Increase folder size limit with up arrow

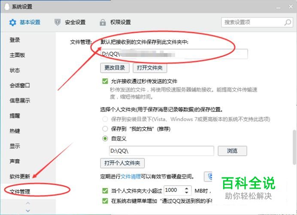tap(187, 188)
